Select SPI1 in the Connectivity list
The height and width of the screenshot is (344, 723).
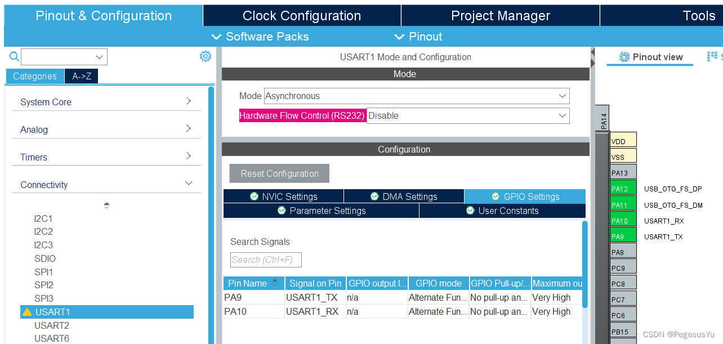(x=44, y=272)
